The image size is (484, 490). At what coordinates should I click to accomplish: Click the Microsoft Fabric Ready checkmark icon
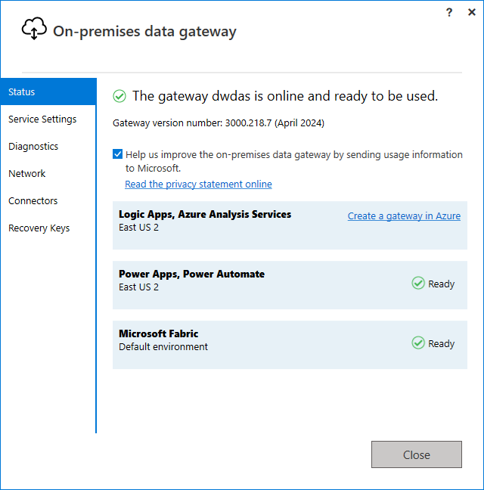(x=417, y=343)
